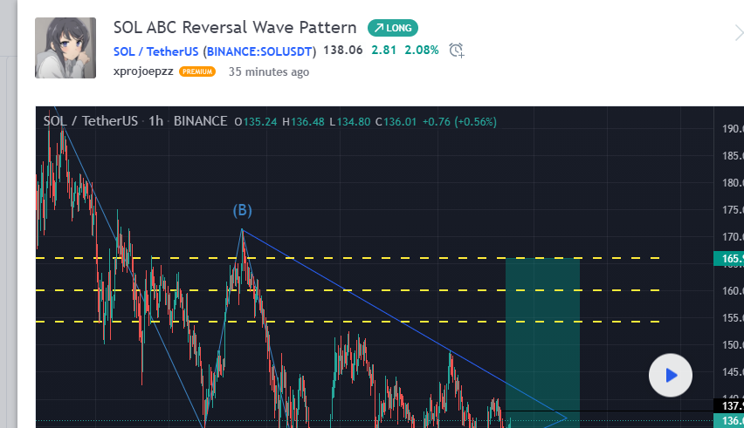Click the next arrow chevron at right edge
Viewport: 744px width, 428px height.
coord(737,33)
